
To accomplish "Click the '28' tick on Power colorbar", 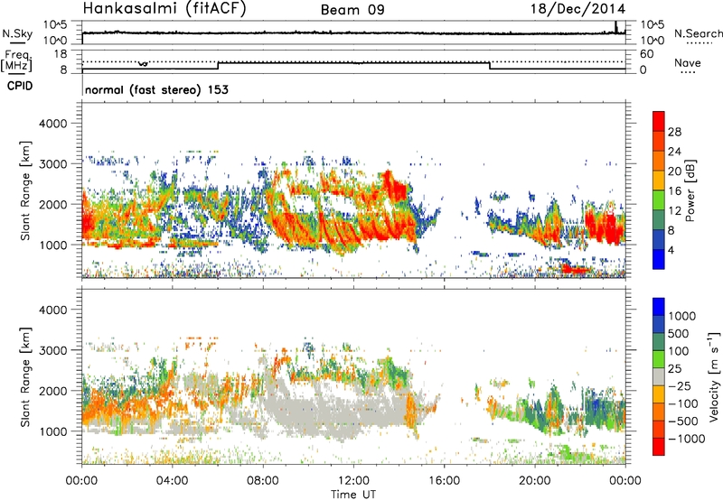I will 674,132.
